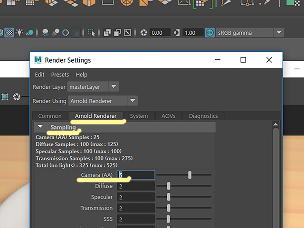The image size is (304, 228).
Task: Toggle X-ray joints icon
Action: (127, 33)
